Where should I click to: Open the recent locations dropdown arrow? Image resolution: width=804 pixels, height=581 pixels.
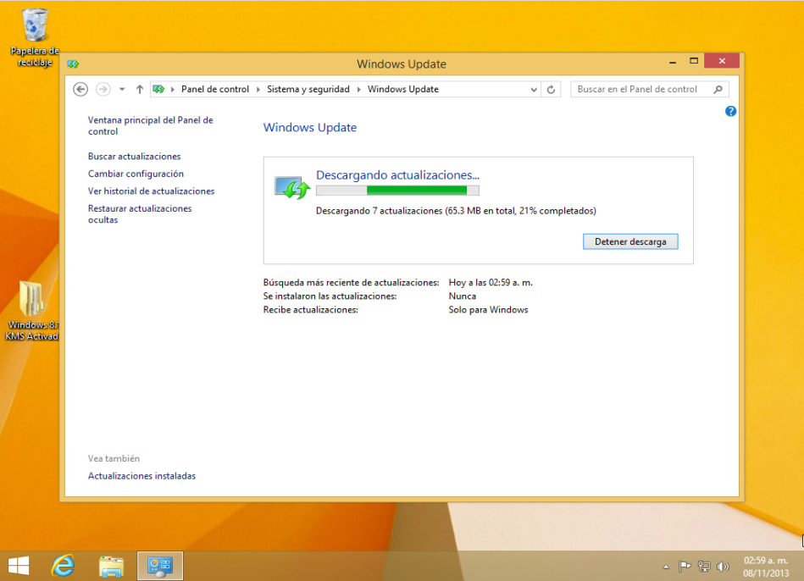coord(122,89)
